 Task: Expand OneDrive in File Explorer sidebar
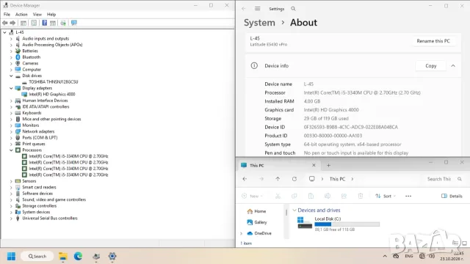242,233
